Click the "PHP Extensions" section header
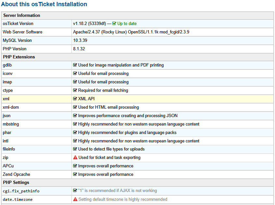The image size is (275, 205). click(x=19, y=57)
